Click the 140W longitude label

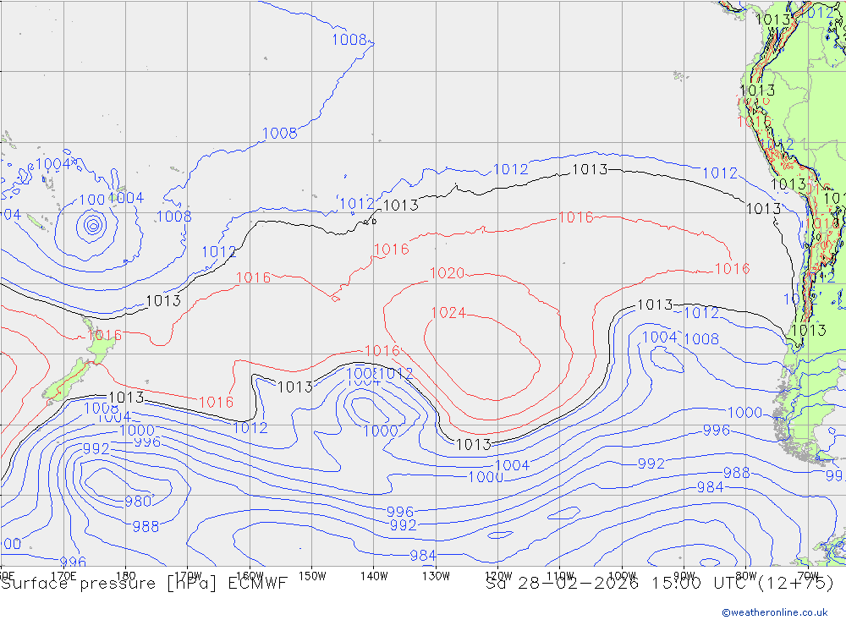pyautogui.click(x=374, y=576)
